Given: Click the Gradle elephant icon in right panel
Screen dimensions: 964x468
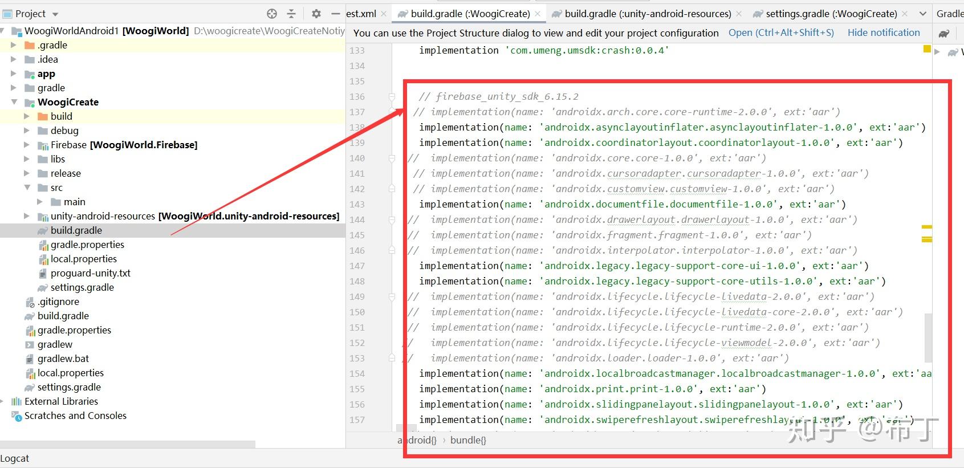Looking at the screenshot, I should pos(945,34).
